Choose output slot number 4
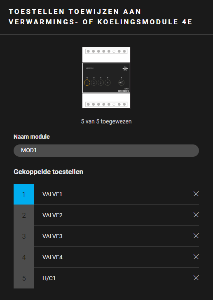The height and width of the screenshot is (300, 213). pos(24,257)
